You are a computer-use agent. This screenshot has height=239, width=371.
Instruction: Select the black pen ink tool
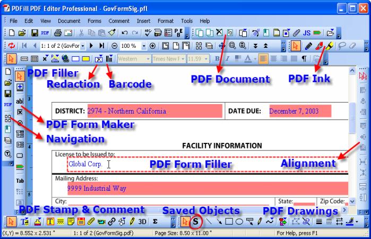[308, 46]
